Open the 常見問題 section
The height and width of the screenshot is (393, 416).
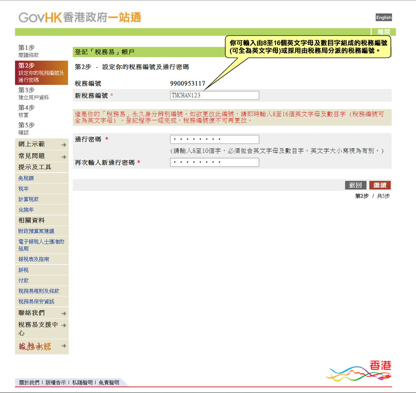point(32,156)
